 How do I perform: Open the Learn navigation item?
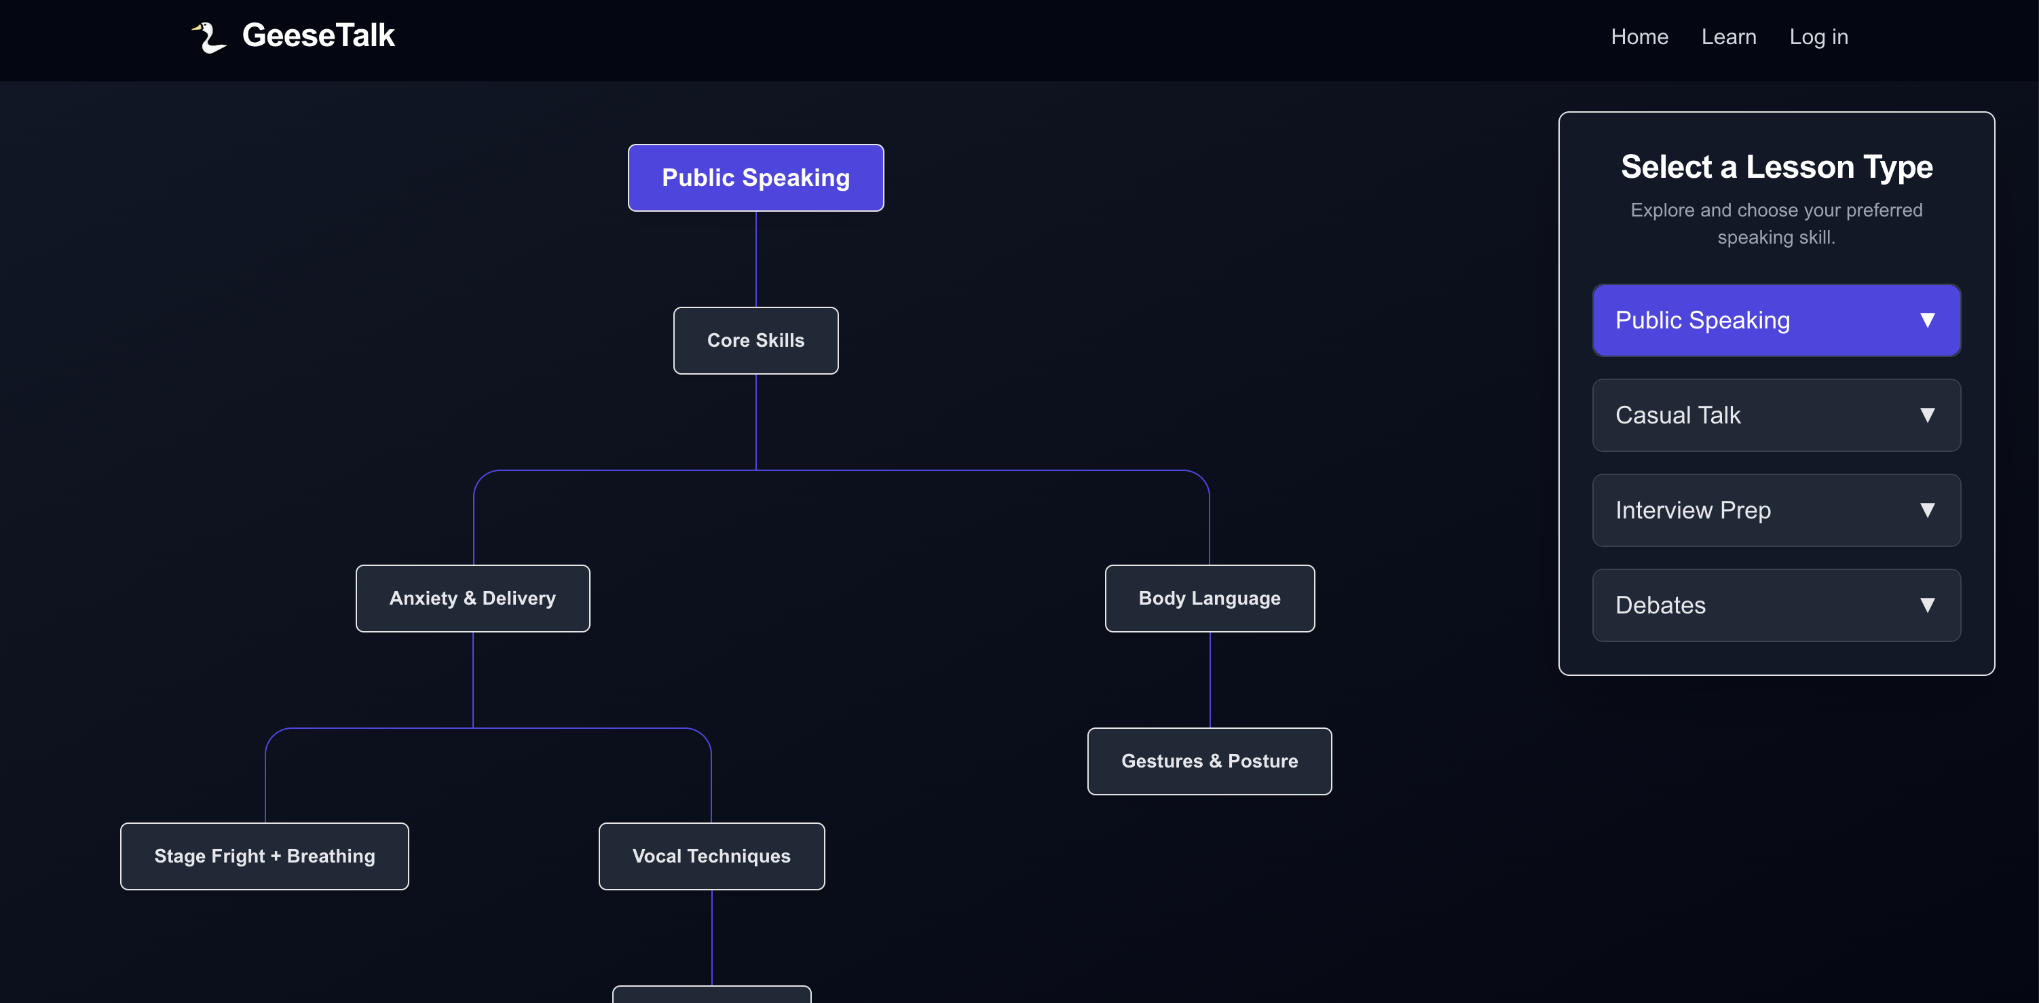pos(1728,37)
